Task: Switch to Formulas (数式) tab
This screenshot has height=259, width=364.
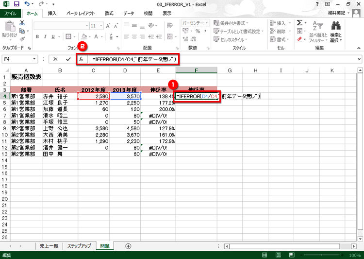Action: (x=109, y=13)
